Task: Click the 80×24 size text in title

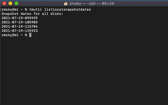Action: 109,4
